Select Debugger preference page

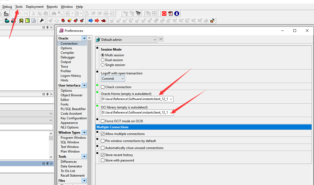68,57
